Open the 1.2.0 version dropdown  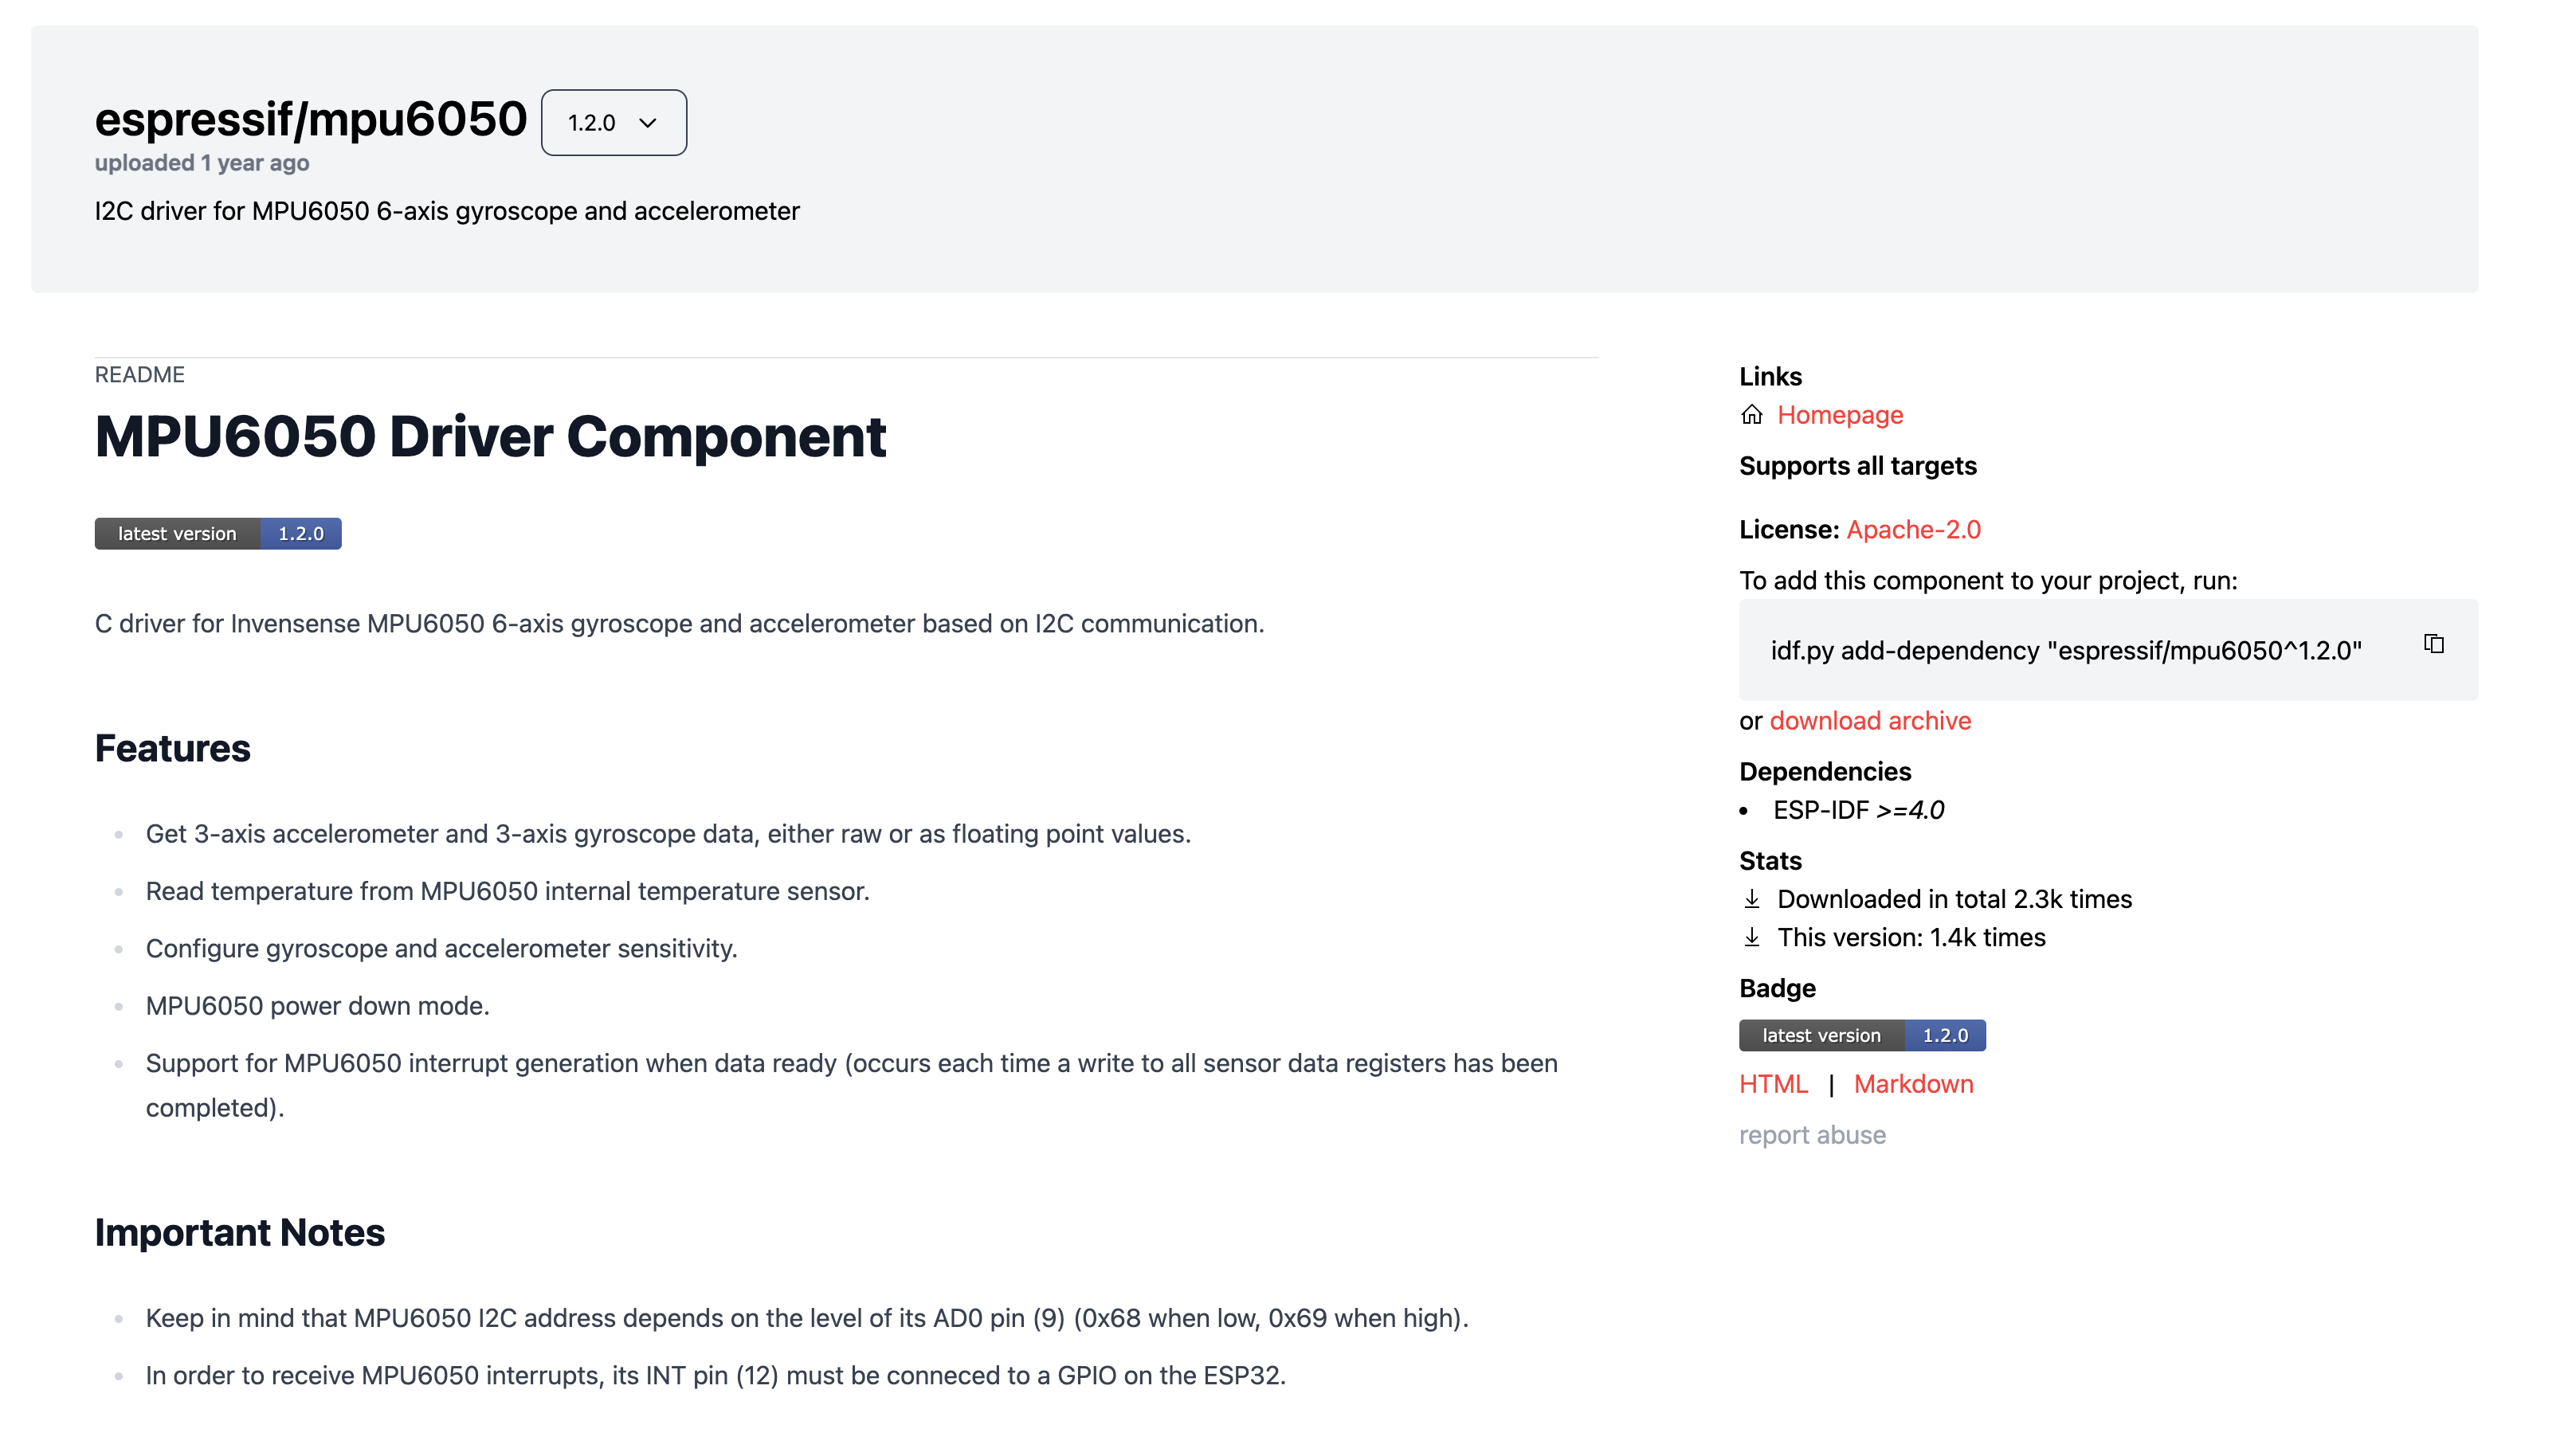pyautogui.click(x=612, y=122)
